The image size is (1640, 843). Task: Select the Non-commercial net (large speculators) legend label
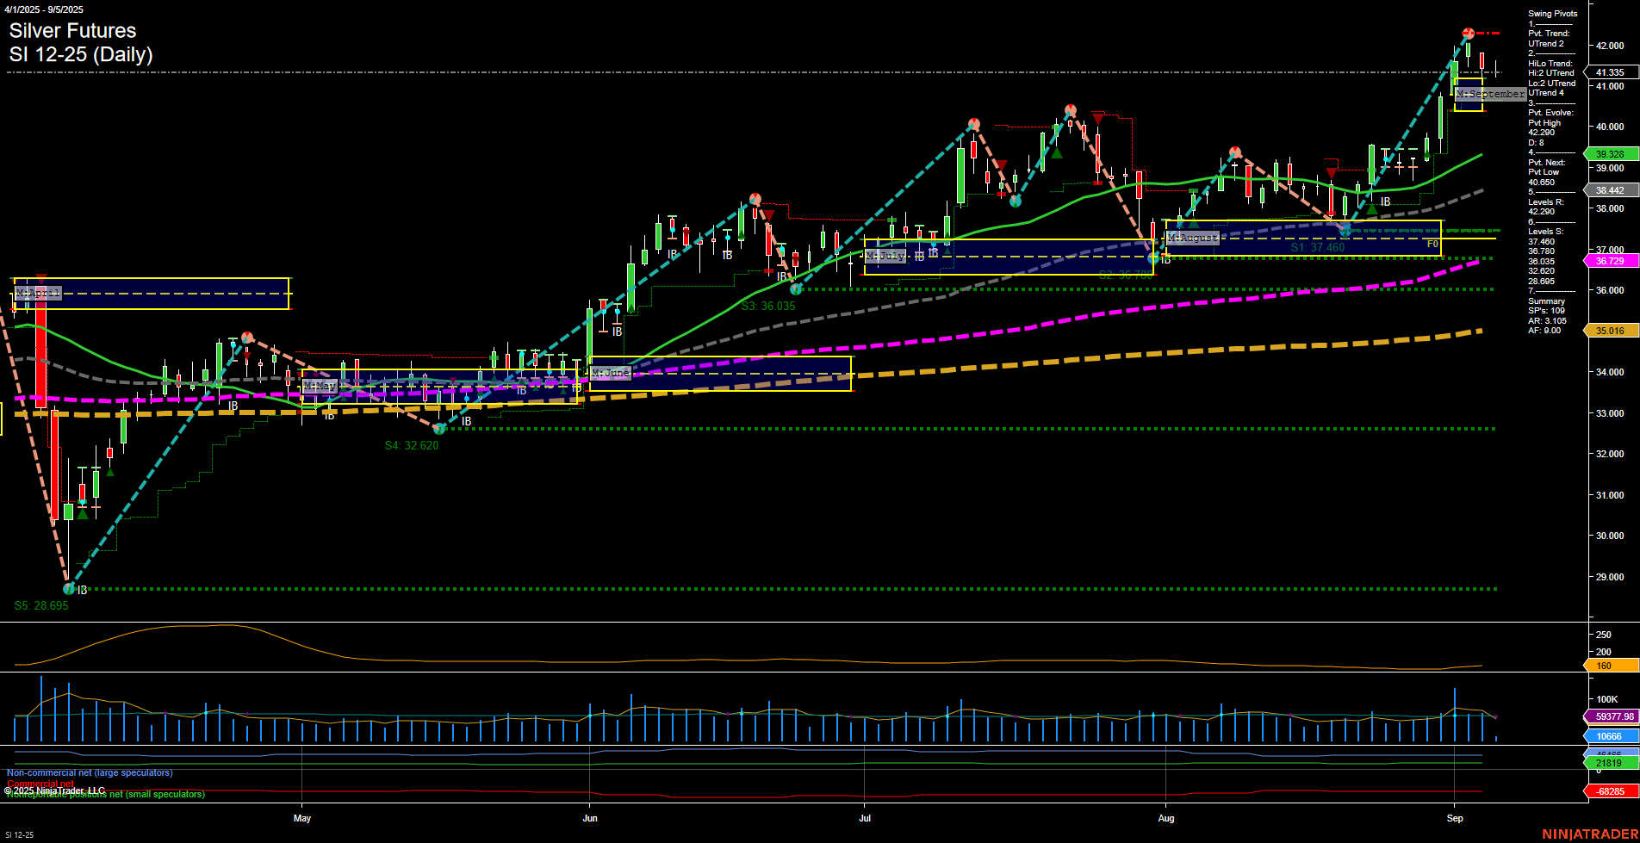click(89, 772)
